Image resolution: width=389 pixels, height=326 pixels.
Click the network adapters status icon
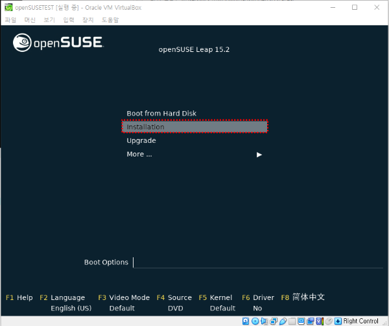(x=274, y=321)
